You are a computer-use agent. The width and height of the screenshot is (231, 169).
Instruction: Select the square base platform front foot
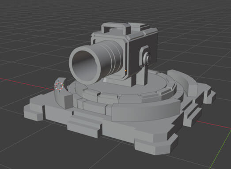[x=156, y=145]
